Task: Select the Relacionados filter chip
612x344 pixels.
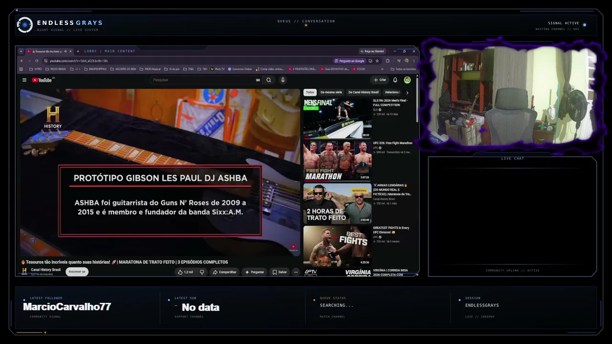Action: coord(393,92)
